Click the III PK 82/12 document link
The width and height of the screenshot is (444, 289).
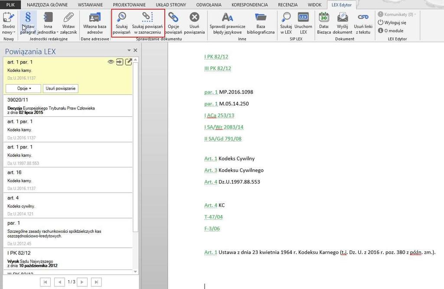click(x=218, y=68)
